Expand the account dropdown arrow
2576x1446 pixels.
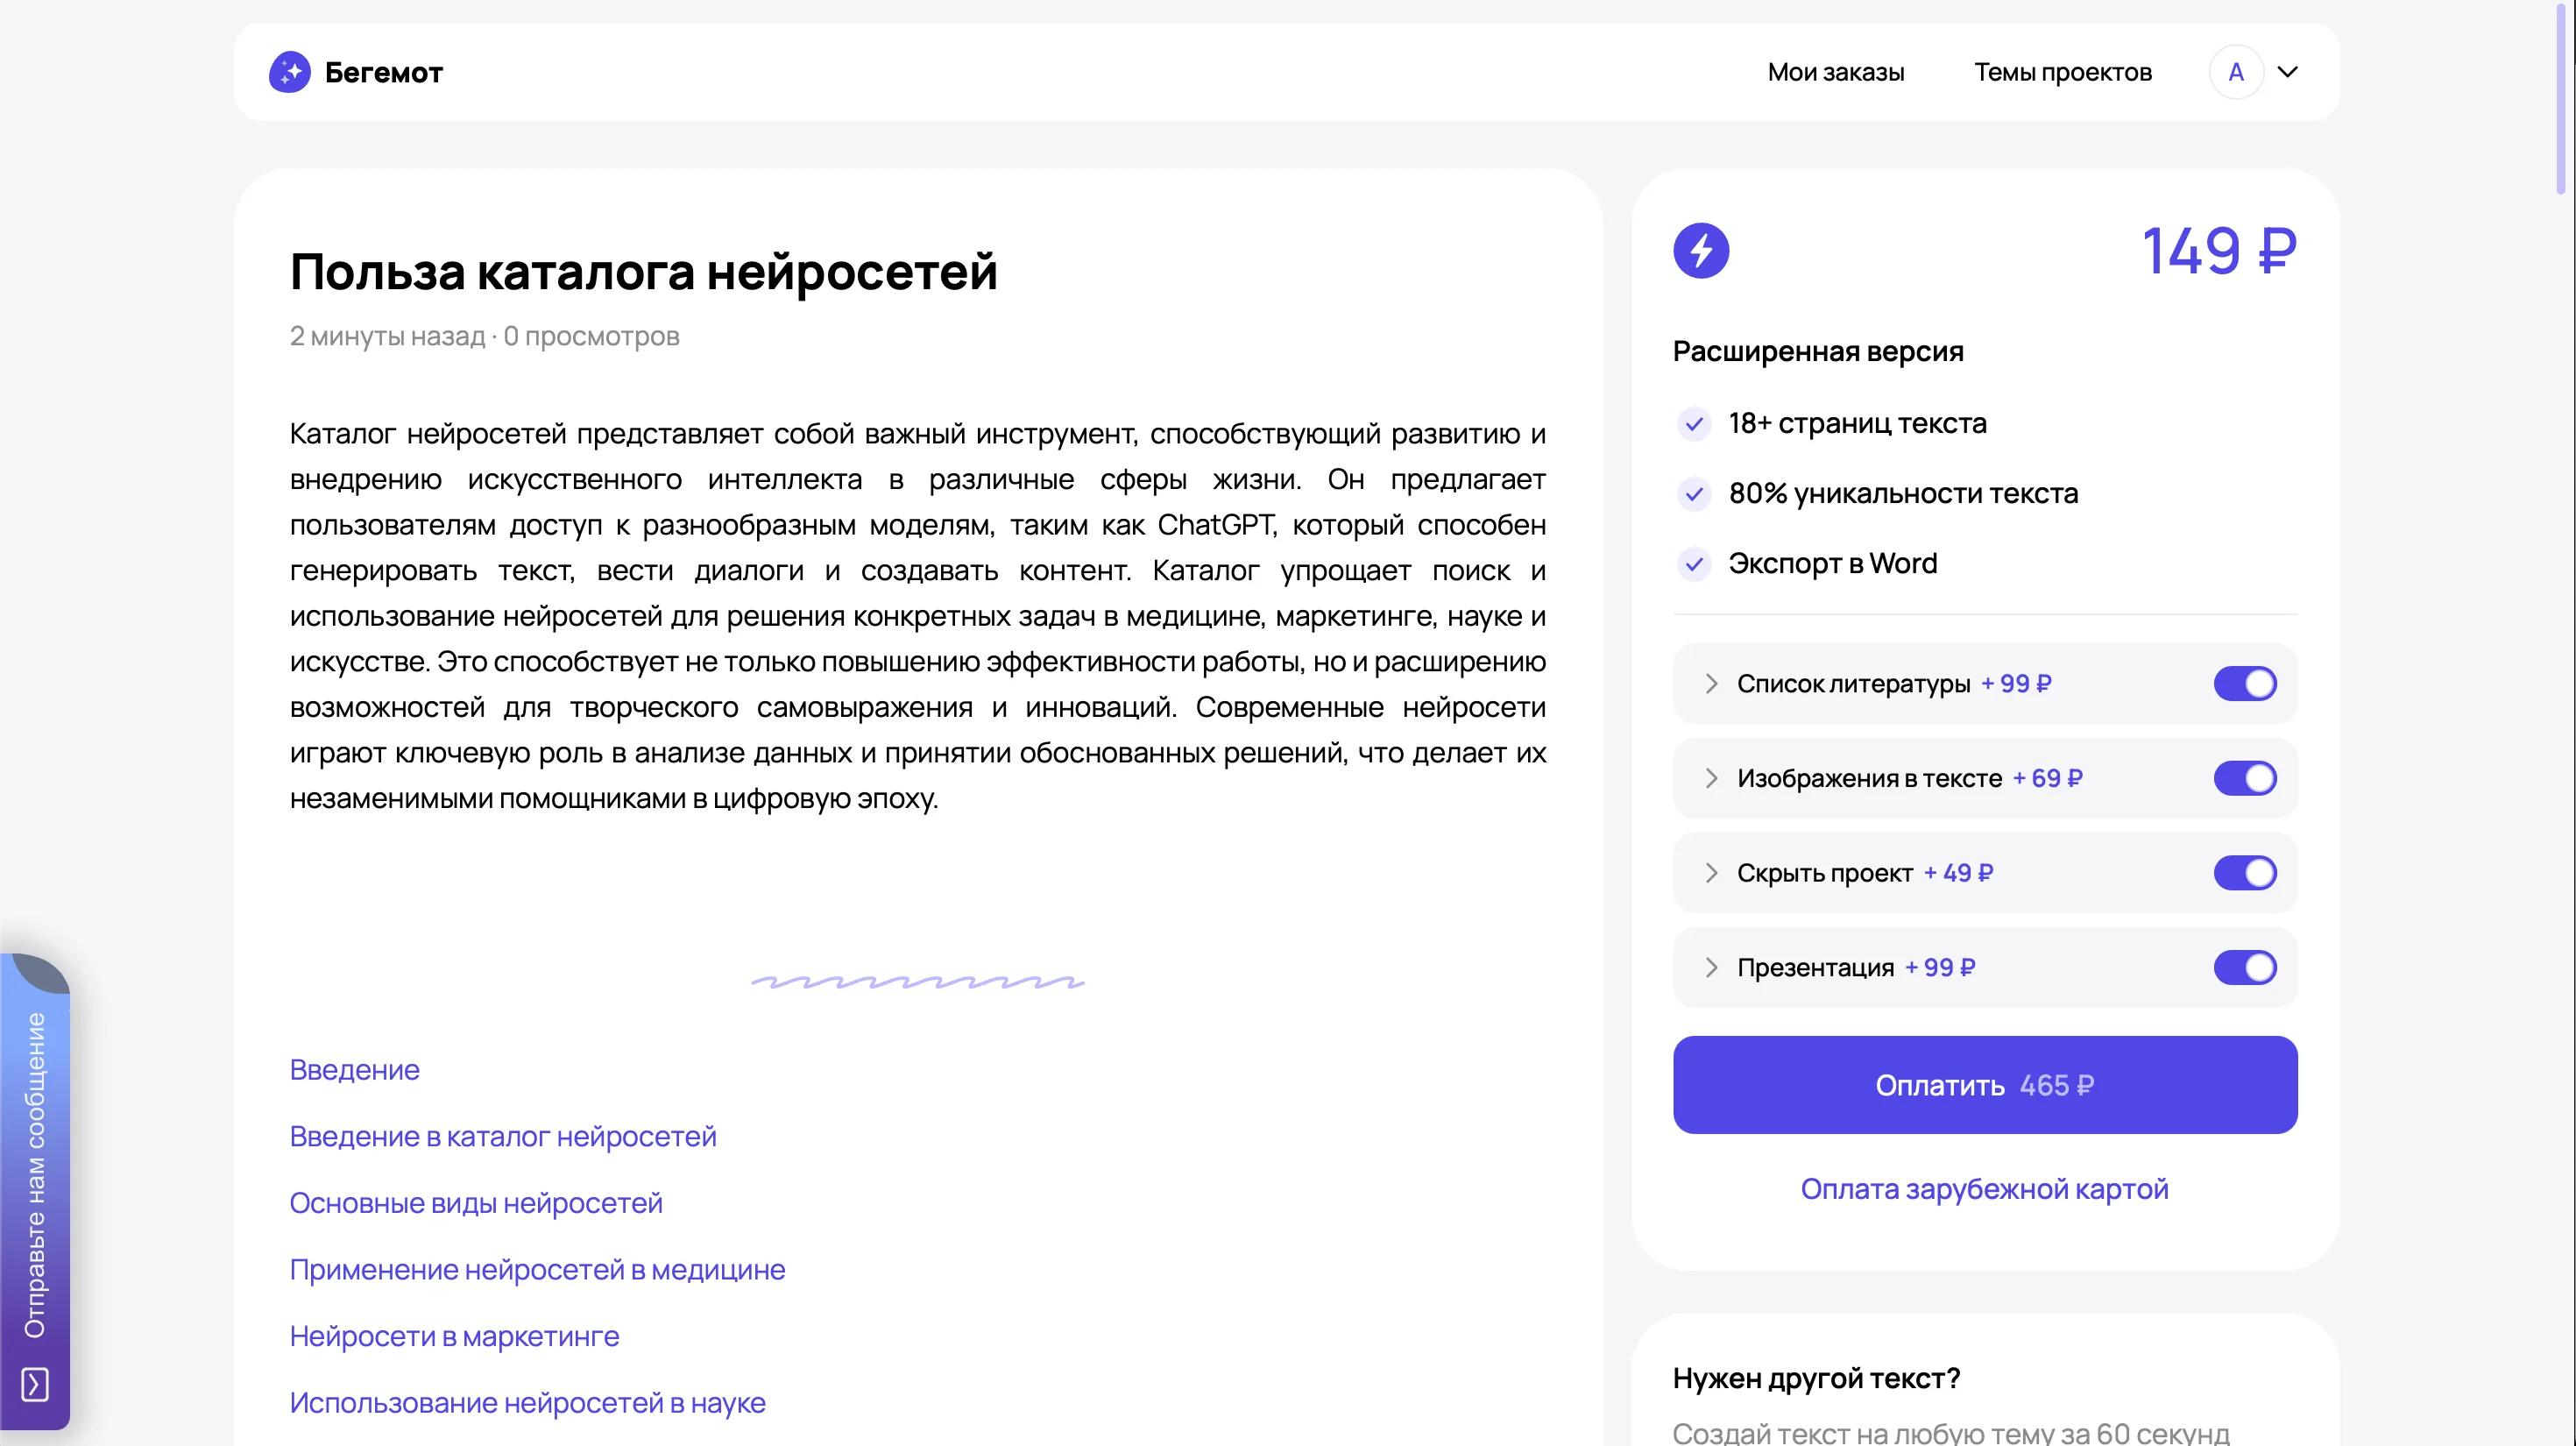(x=2288, y=72)
